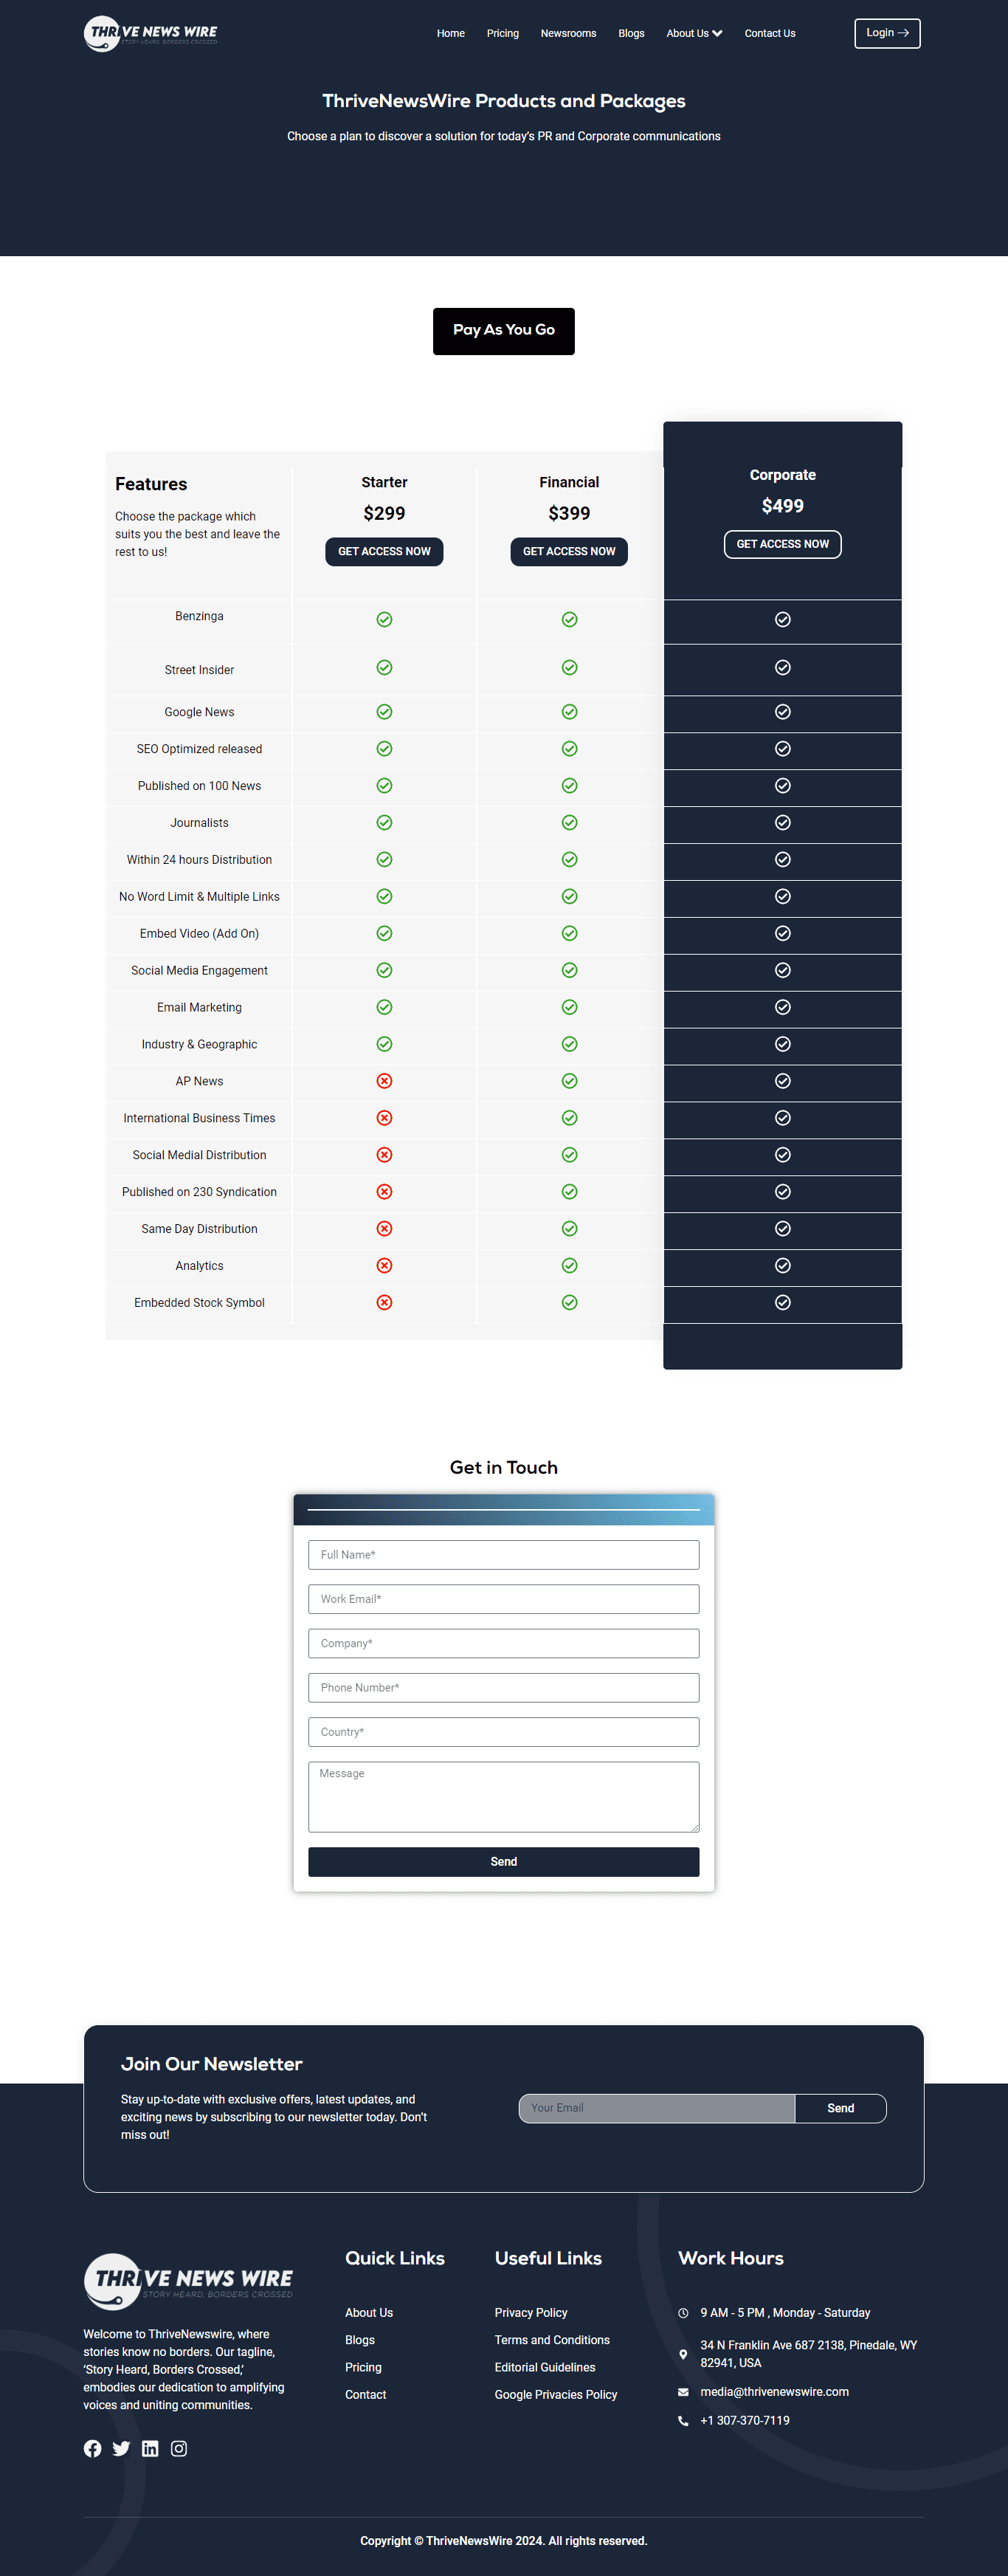The height and width of the screenshot is (2576, 1008).
Task: Open Pricing in the top navigation
Action: point(503,33)
